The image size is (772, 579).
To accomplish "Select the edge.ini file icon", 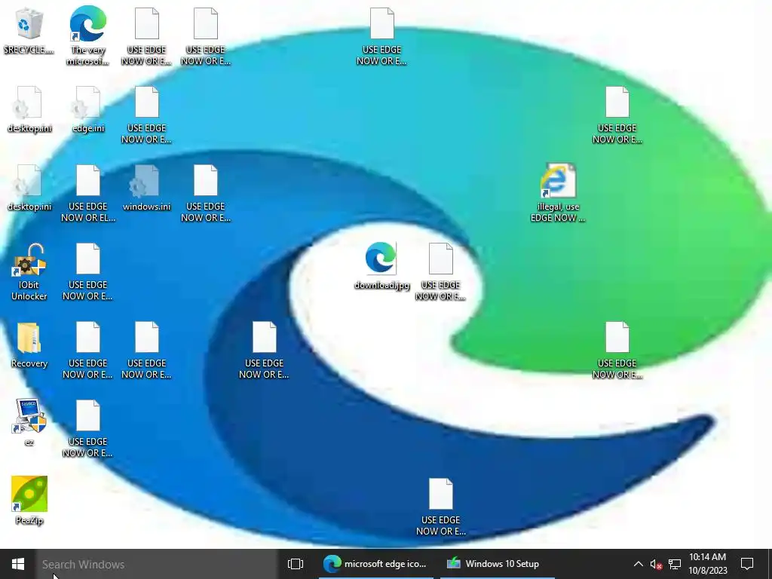I will [x=88, y=109].
